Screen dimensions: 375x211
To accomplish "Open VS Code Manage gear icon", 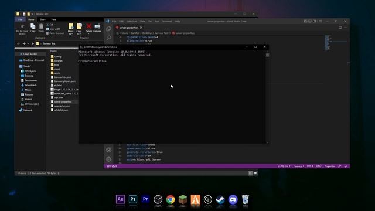I will pyautogui.click(x=108, y=159).
